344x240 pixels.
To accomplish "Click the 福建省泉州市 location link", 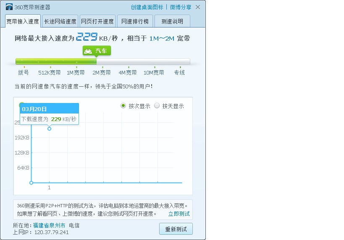I will click(x=49, y=225).
